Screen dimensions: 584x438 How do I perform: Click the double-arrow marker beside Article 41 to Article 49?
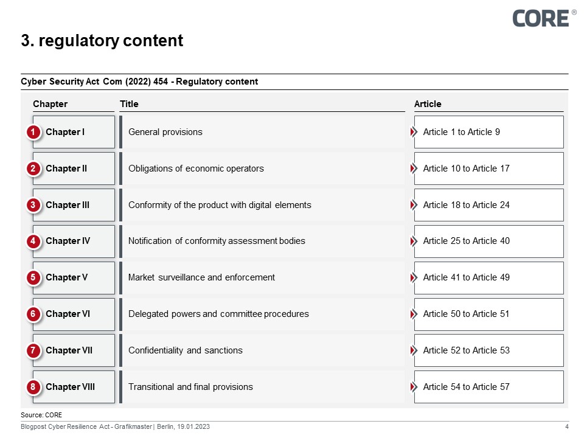413,277
